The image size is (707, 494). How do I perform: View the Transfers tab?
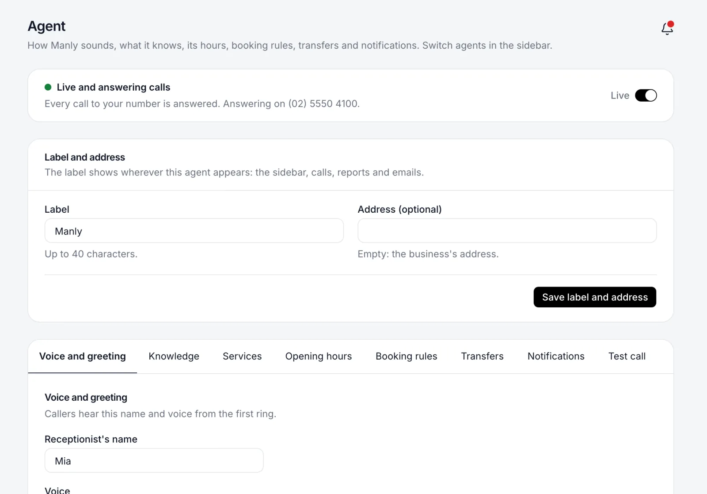(483, 356)
